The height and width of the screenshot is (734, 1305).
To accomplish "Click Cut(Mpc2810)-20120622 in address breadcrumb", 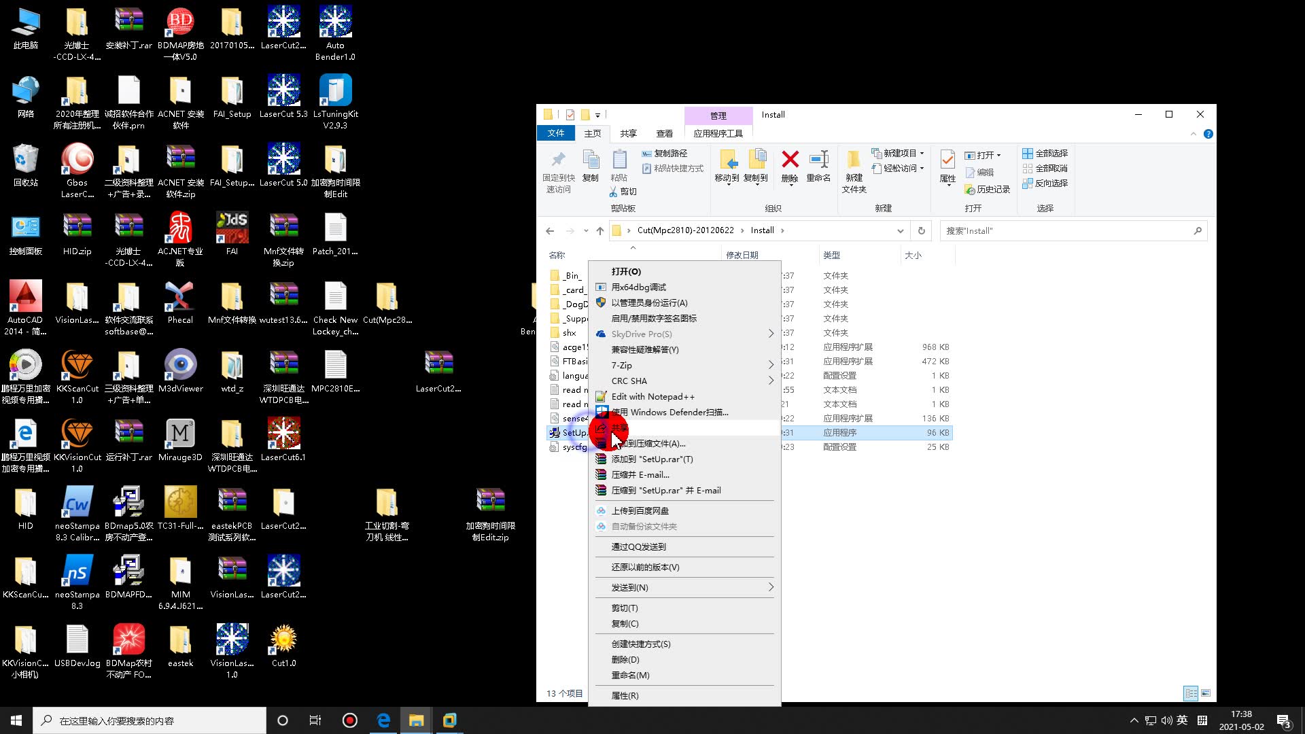I will (x=685, y=230).
